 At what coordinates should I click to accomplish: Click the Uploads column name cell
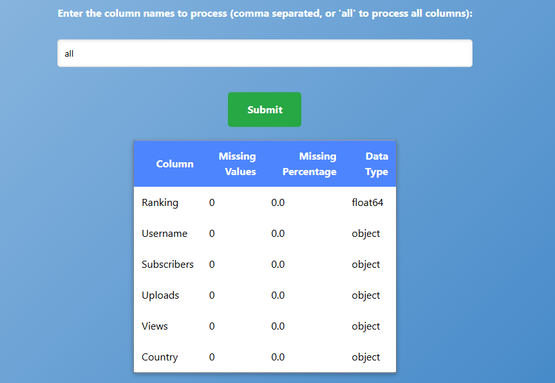click(160, 295)
